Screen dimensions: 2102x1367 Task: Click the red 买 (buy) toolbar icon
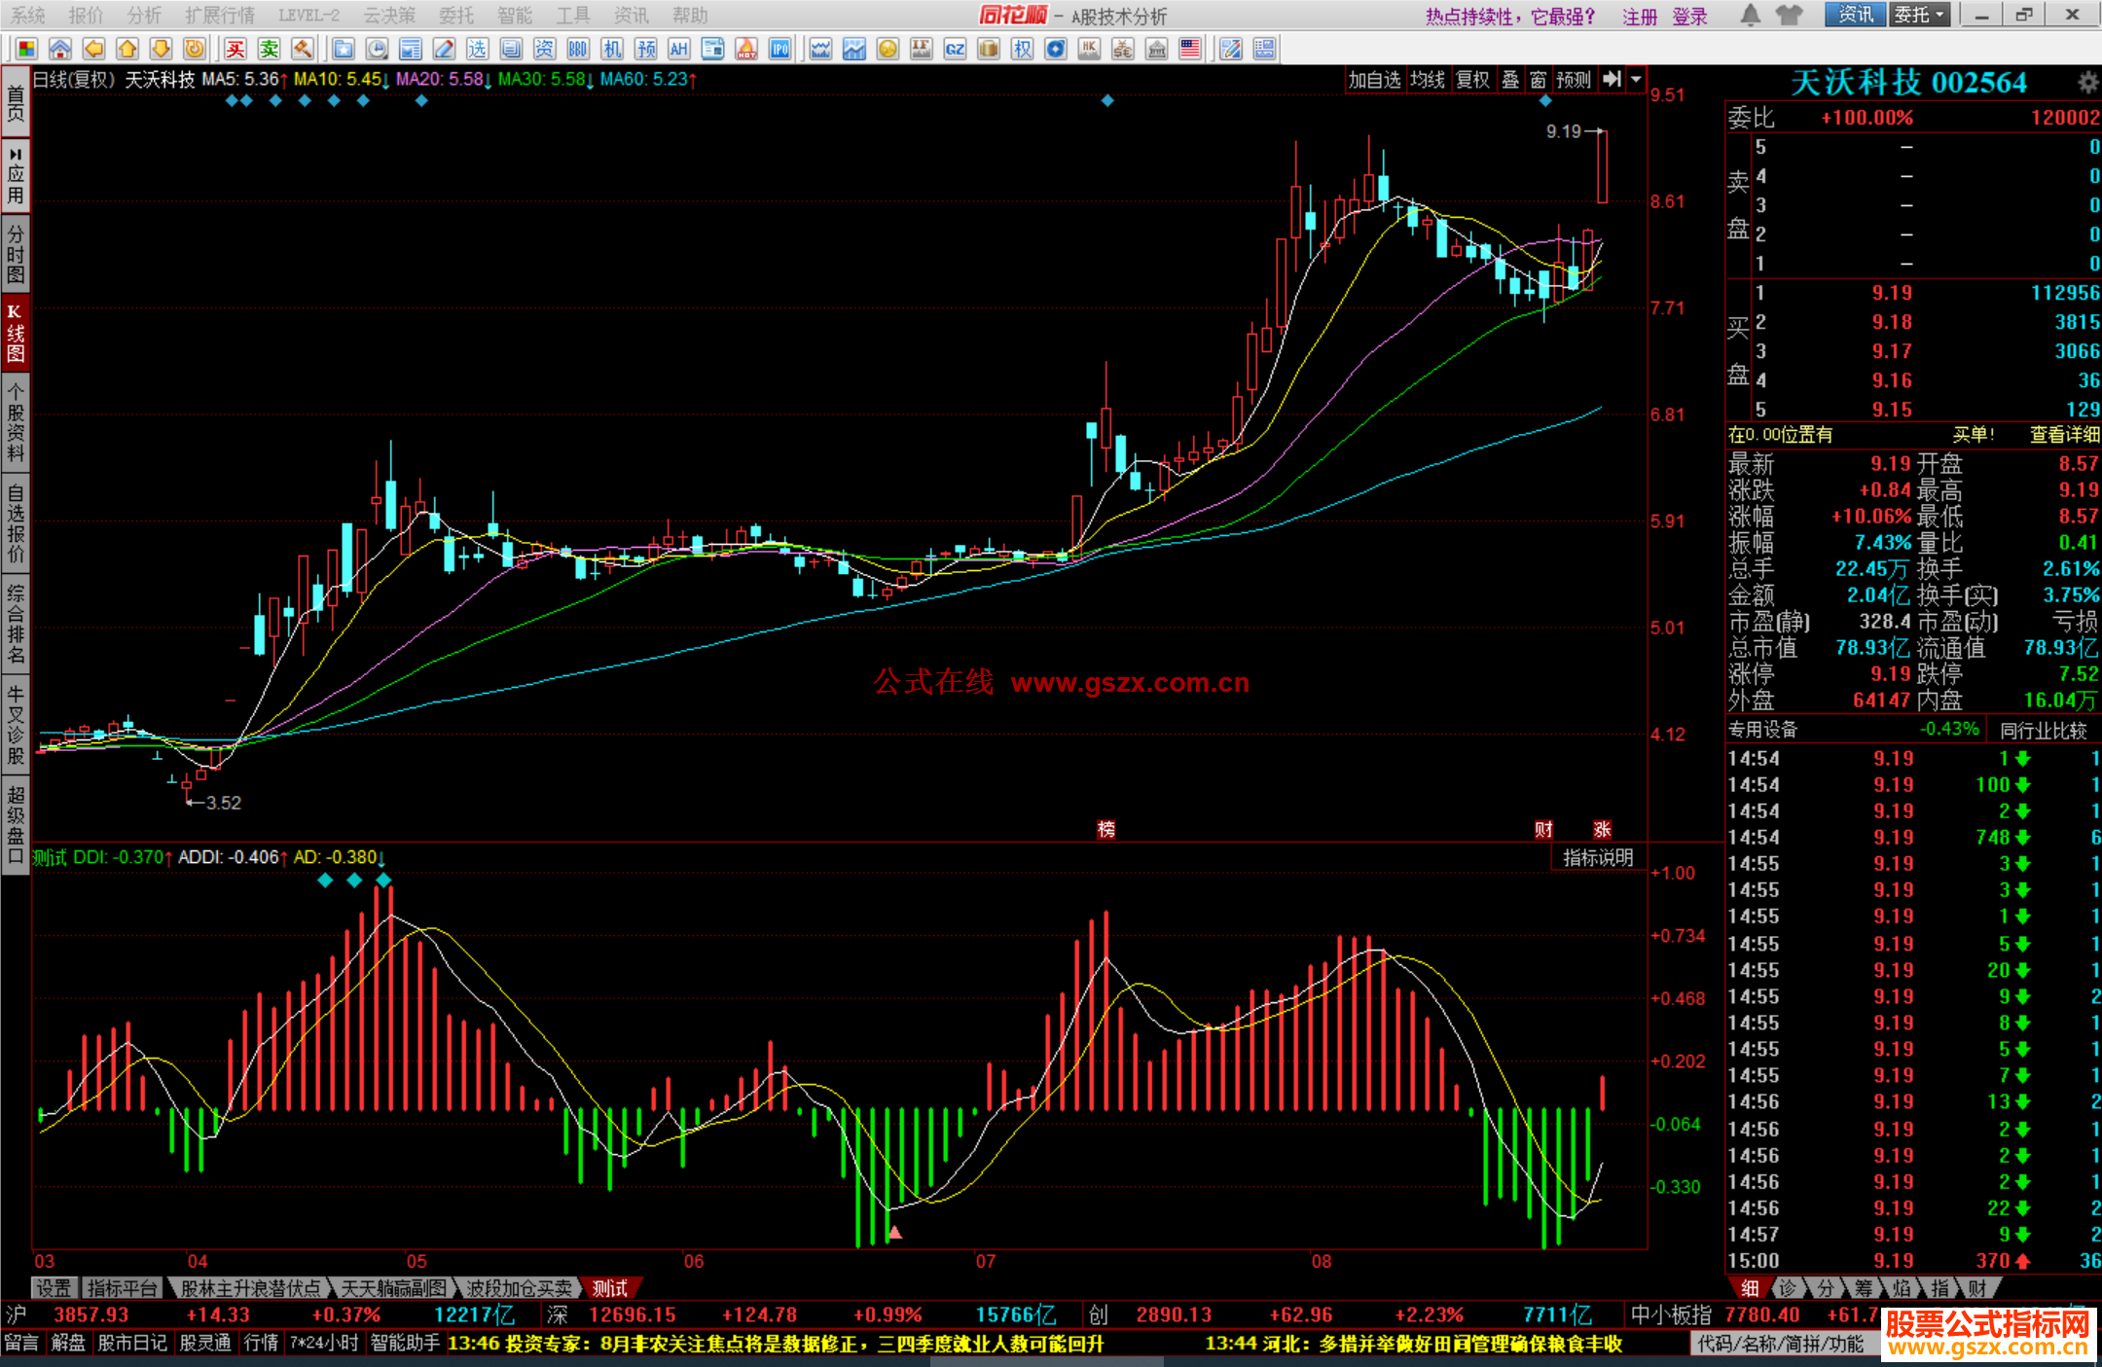coord(235,49)
